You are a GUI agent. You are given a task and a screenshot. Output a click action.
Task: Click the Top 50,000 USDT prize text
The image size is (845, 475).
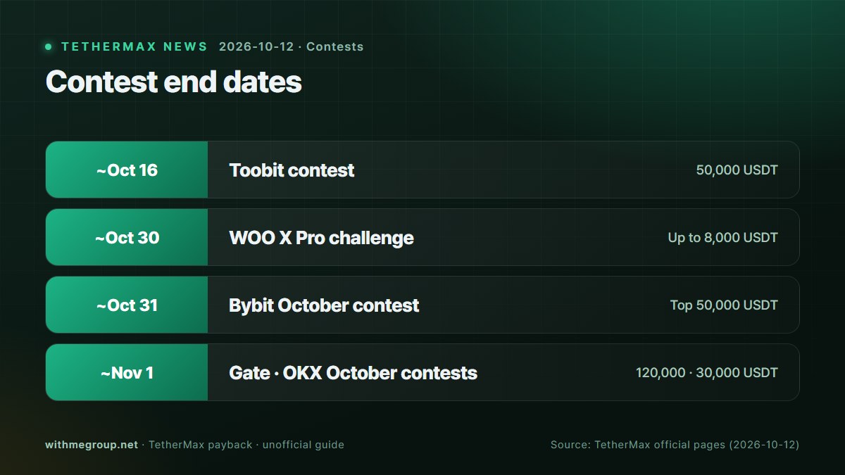coord(724,305)
